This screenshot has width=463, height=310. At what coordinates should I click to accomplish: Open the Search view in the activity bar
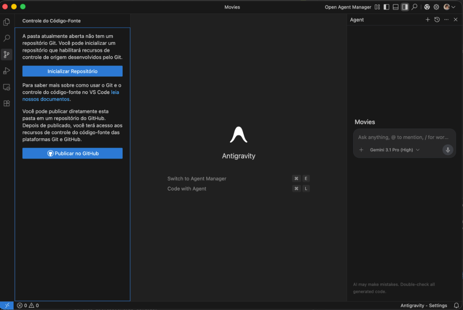pos(6,38)
